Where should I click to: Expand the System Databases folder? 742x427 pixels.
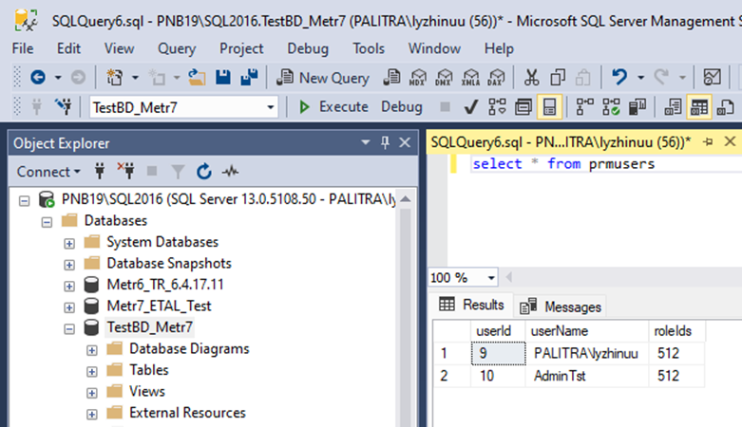pyautogui.click(x=69, y=244)
